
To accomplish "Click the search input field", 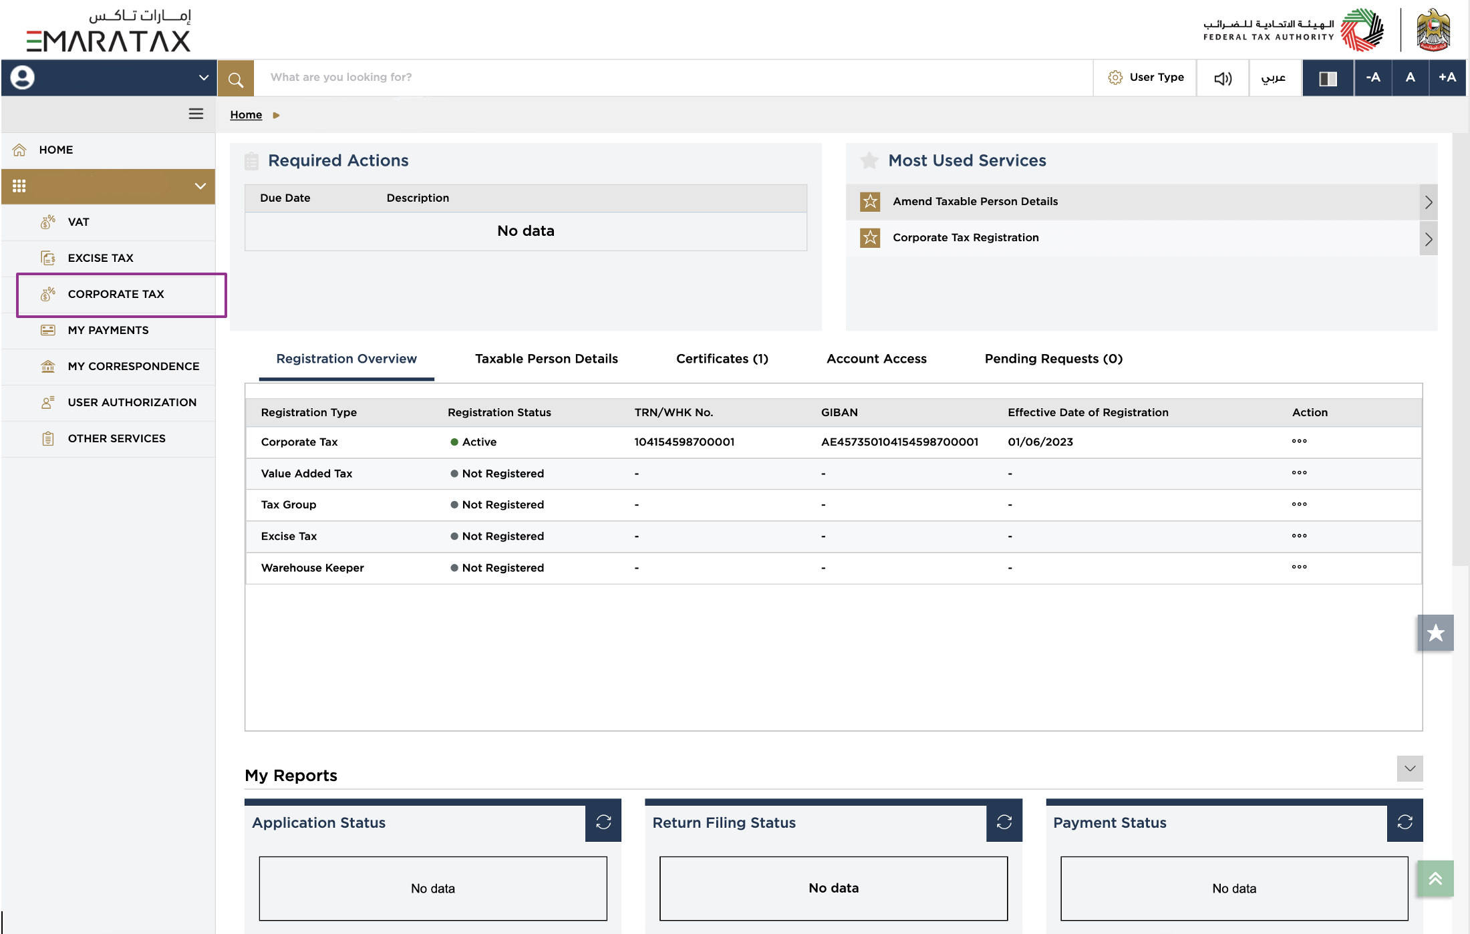I will point(668,77).
